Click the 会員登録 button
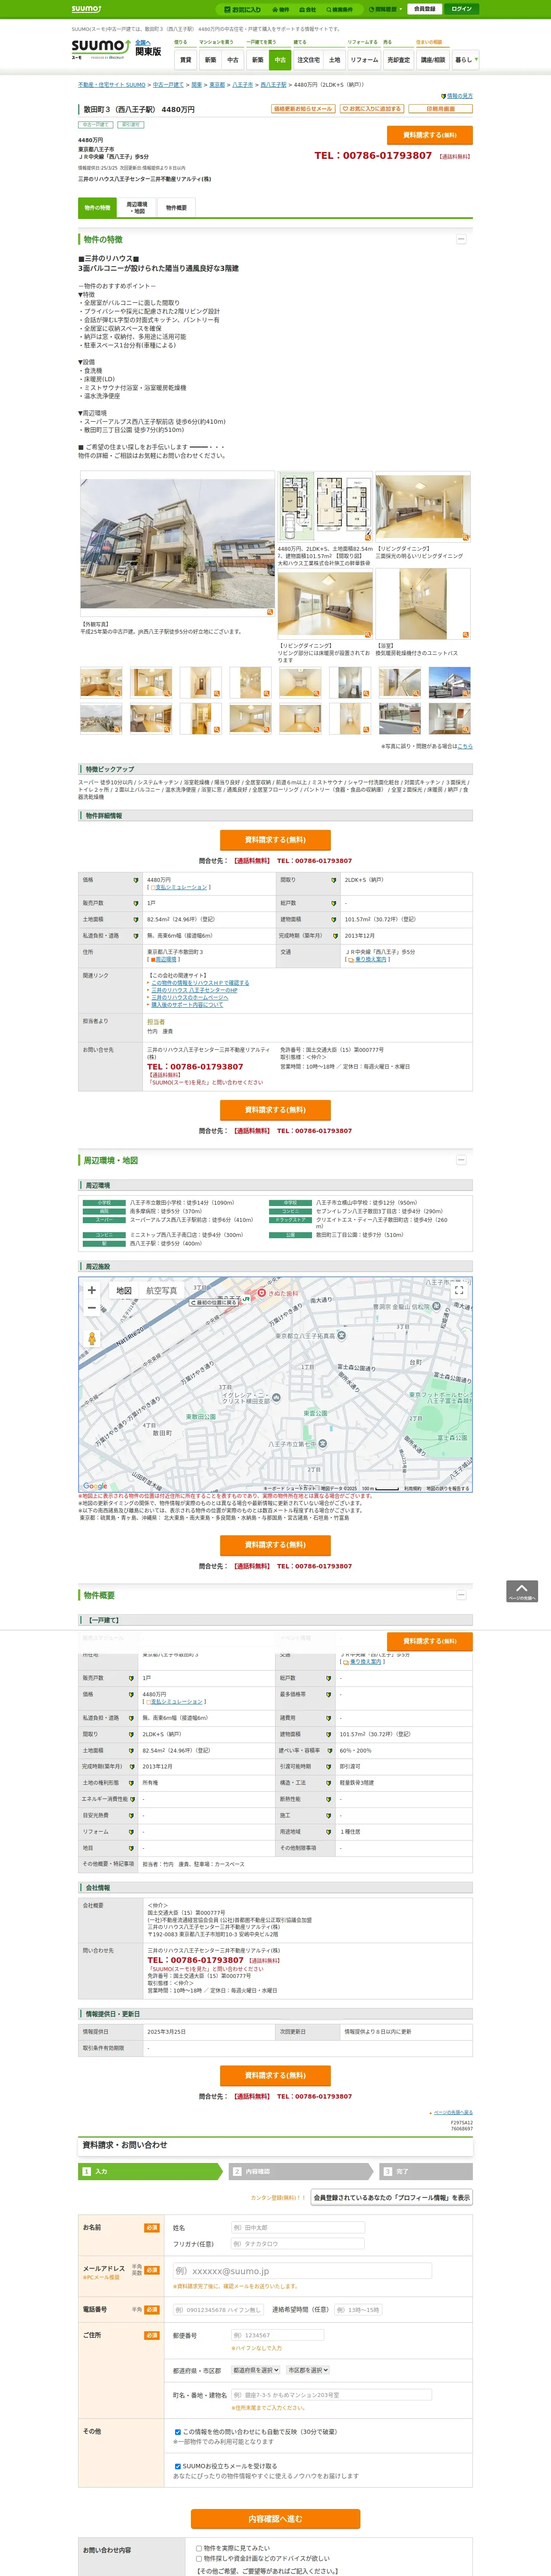The image size is (551, 2576). coord(424,9)
